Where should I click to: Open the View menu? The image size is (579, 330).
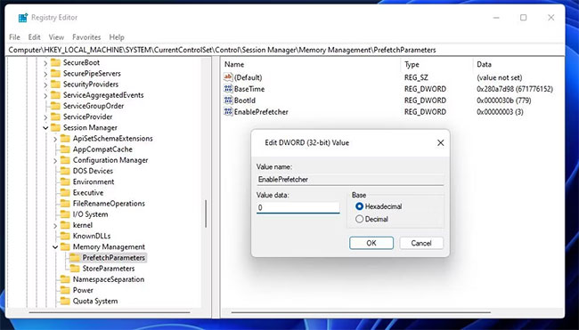pos(56,37)
